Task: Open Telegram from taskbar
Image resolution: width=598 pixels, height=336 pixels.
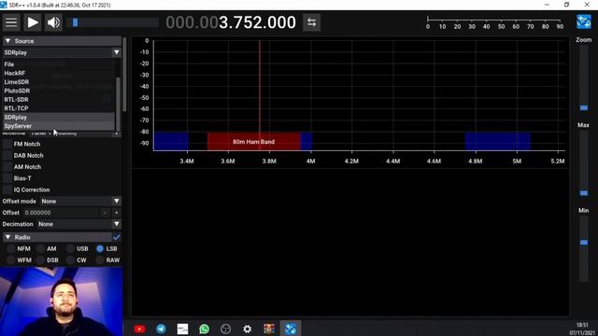Action: pos(161,329)
